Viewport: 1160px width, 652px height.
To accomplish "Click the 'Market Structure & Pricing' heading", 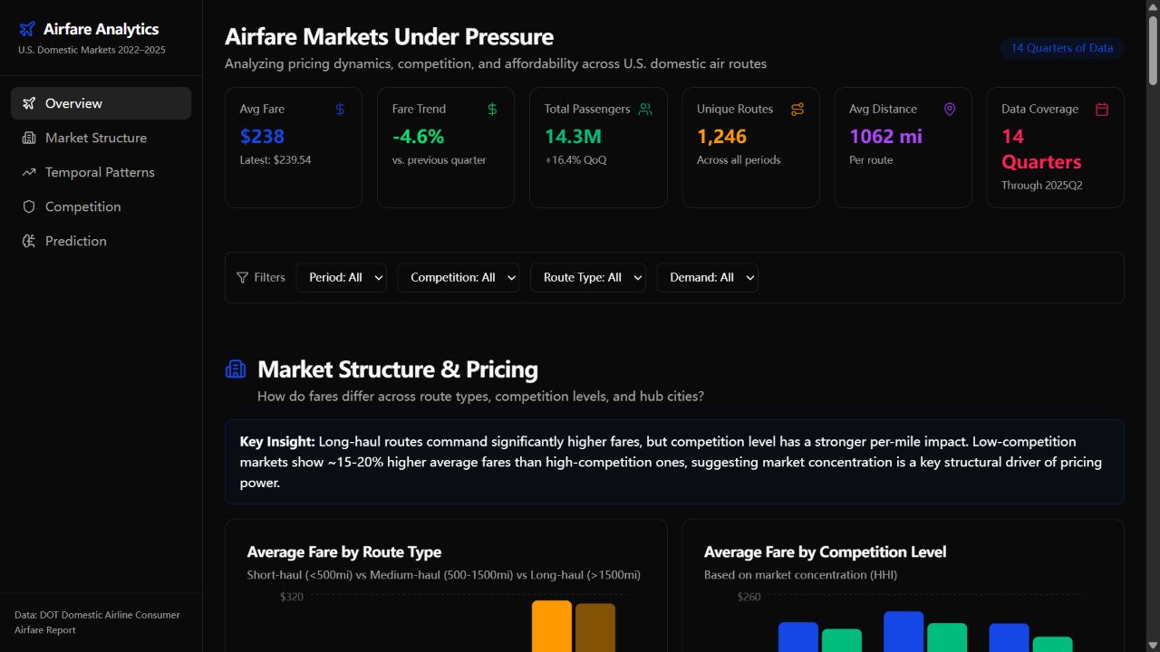I will pyautogui.click(x=398, y=369).
